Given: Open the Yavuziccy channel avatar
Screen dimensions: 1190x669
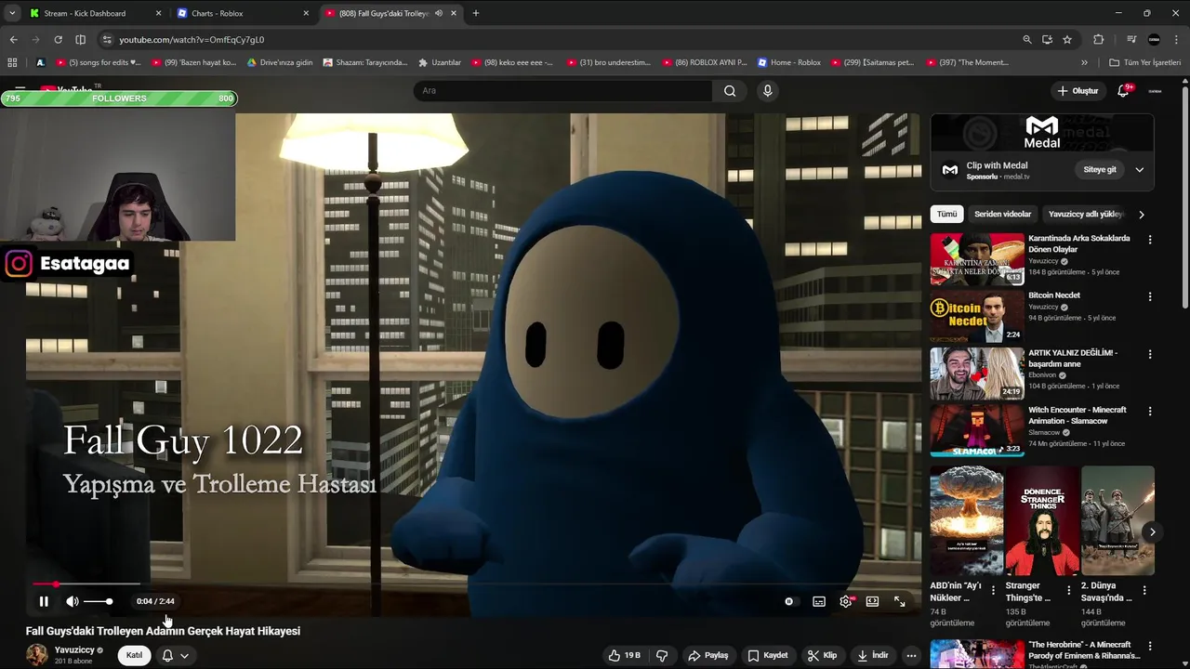Looking at the screenshot, I should pyautogui.click(x=37, y=655).
